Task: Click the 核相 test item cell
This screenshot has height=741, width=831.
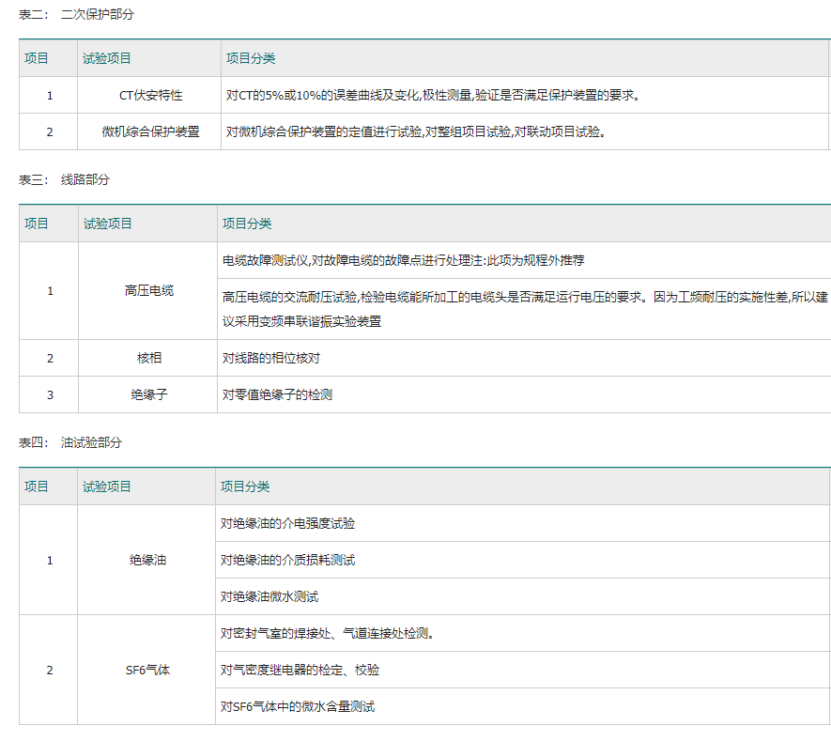Action: (x=148, y=358)
